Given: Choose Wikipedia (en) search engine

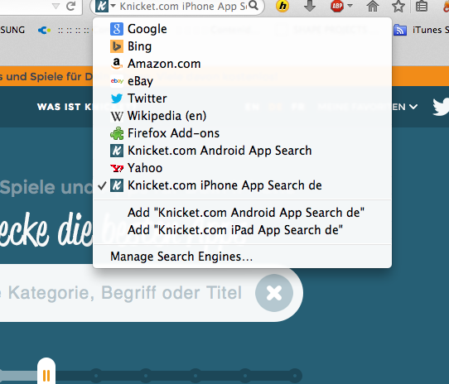Looking at the screenshot, I should pos(242,116).
